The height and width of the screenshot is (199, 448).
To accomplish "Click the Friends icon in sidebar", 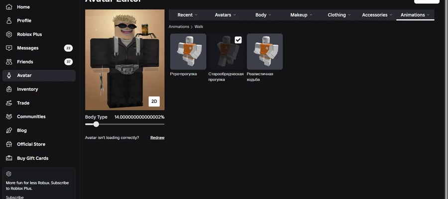I will click(9, 62).
